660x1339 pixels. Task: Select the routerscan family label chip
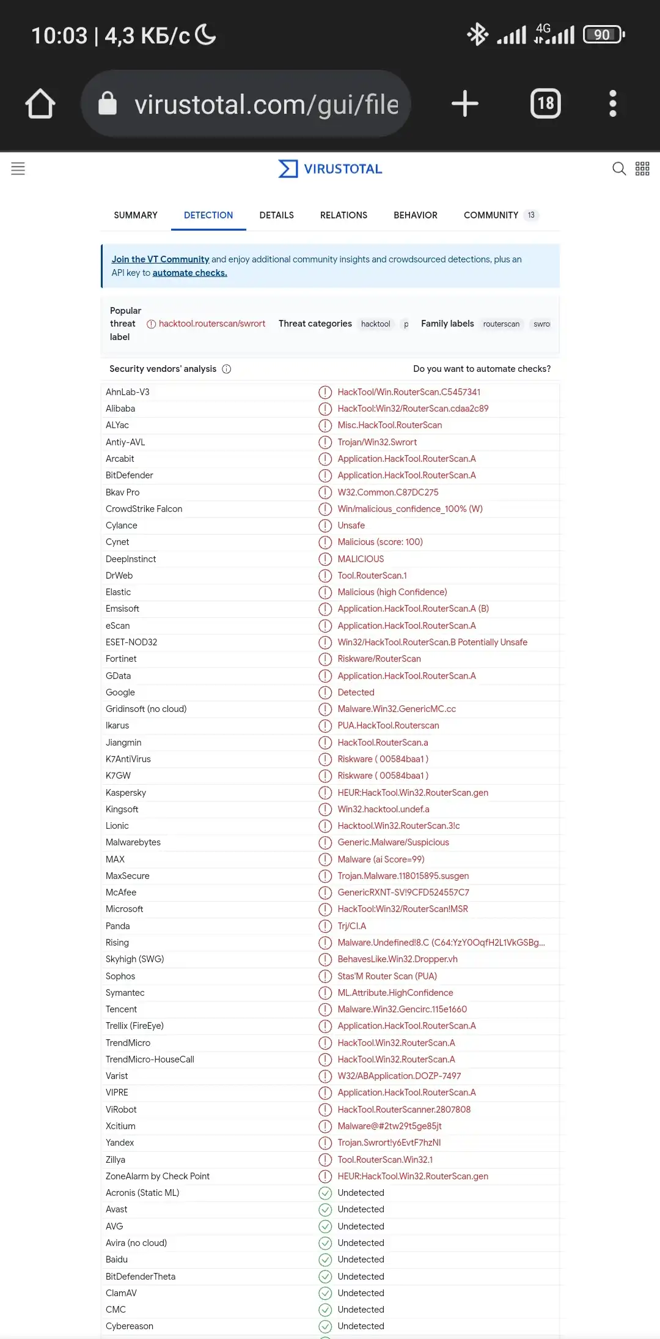coord(501,324)
